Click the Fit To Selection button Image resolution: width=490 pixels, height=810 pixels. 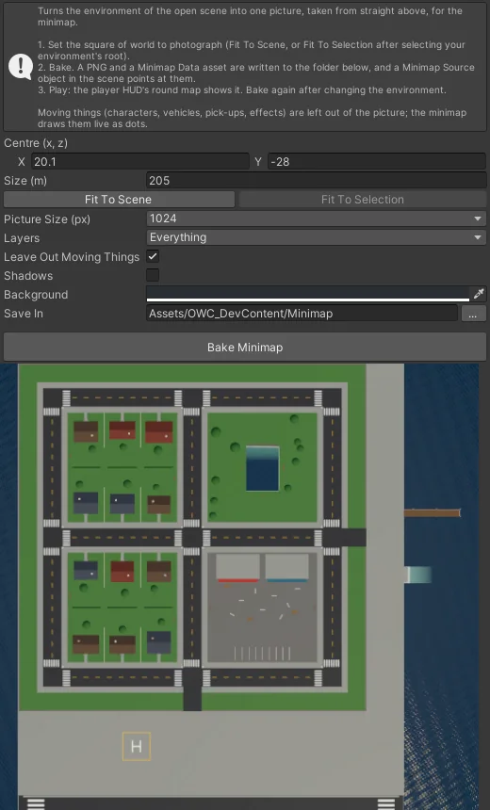tap(363, 200)
